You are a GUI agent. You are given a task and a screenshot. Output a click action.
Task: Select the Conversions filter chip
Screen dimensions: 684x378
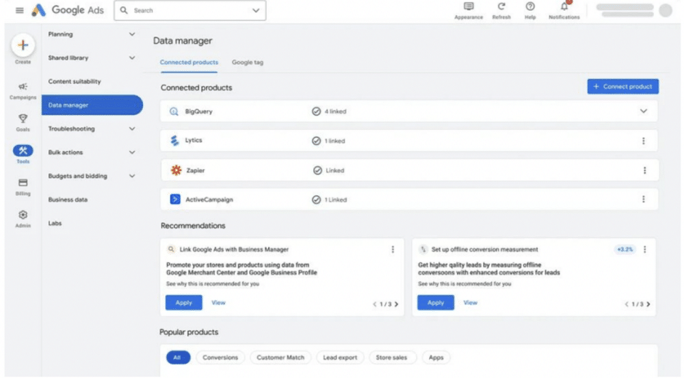click(x=220, y=357)
